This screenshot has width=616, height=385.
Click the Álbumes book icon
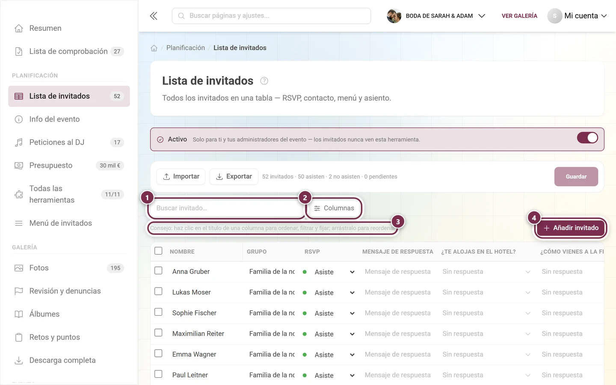click(x=19, y=314)
